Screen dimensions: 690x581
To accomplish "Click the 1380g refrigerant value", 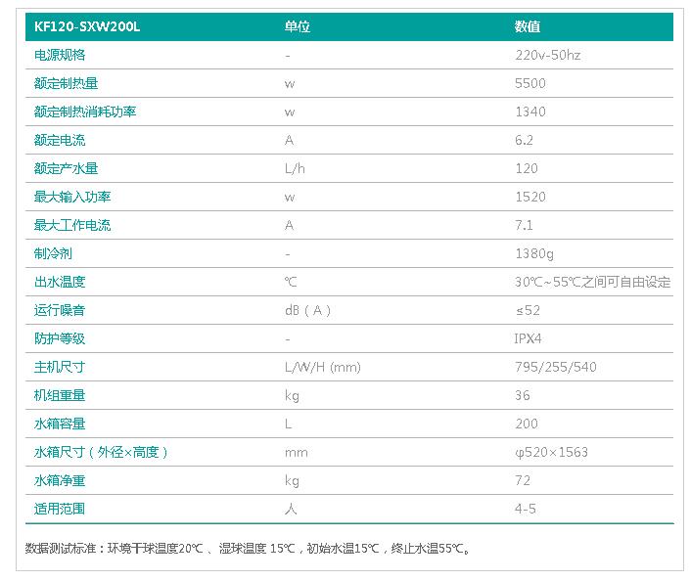I will tap(534, 254).
